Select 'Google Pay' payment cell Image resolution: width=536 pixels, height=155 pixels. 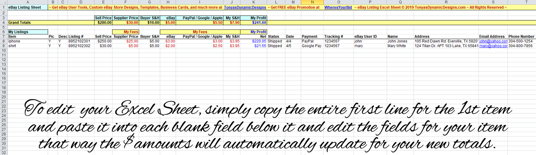coord(312,46)
